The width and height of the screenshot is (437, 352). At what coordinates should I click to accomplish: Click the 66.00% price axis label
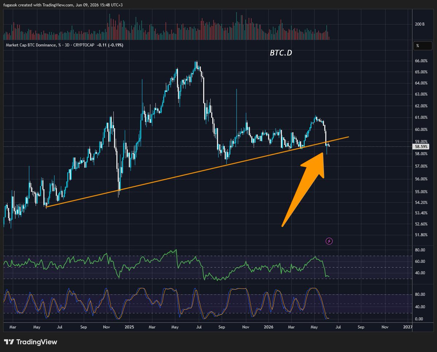[421, 61]
